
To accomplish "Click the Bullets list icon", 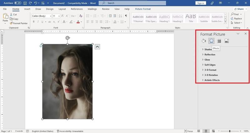I will 88,16.
